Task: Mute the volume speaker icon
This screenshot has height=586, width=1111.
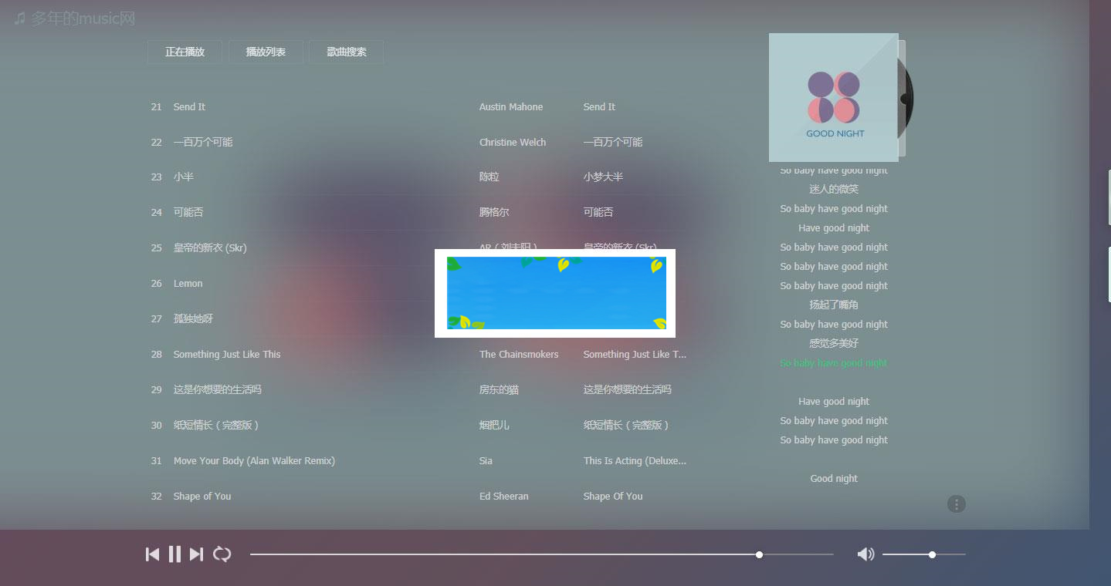Action: 865,554
